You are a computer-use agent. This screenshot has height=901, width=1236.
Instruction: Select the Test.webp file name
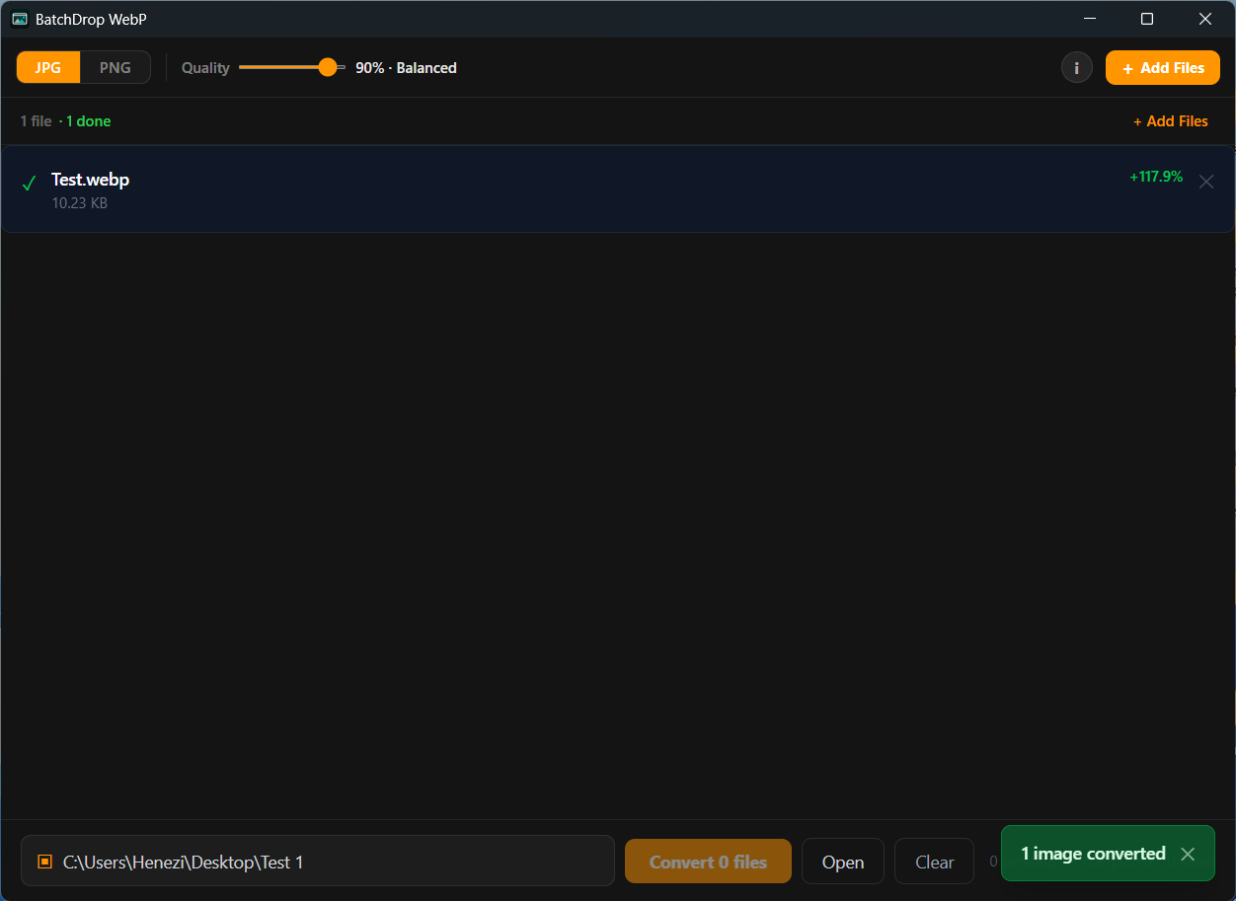pyautogui.click(x=90, y=180)
